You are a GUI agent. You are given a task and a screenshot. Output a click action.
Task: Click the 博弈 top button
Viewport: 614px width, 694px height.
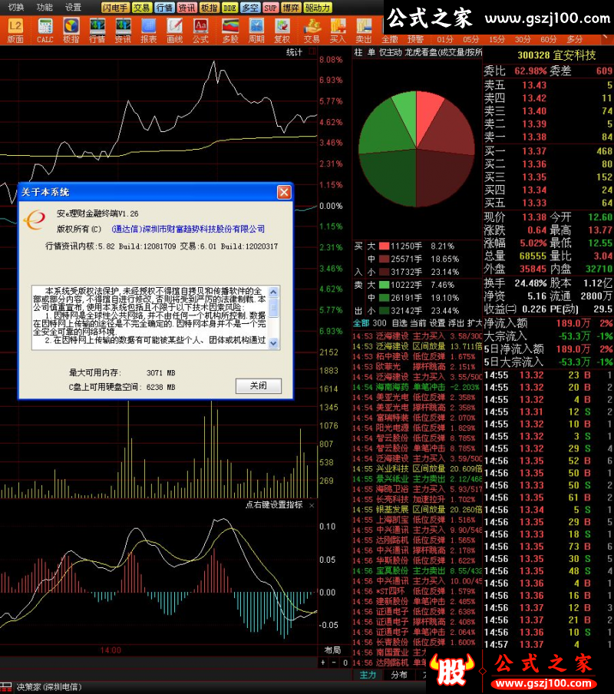click(x=291, y=8)
